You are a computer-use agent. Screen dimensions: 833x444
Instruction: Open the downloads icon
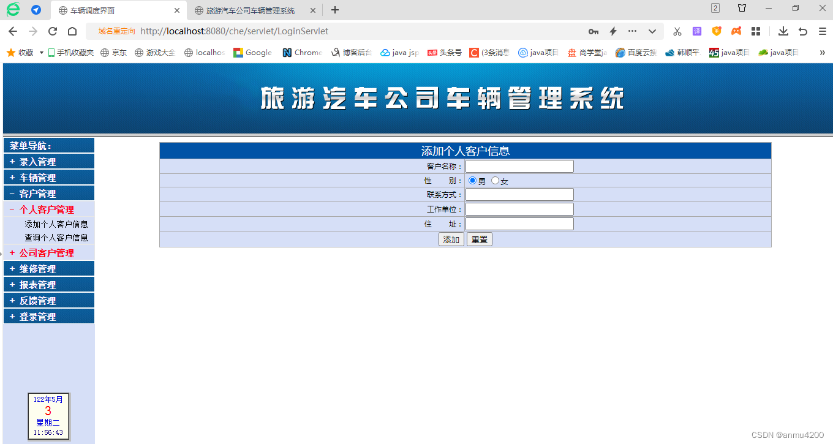click(x=783, y=31)
